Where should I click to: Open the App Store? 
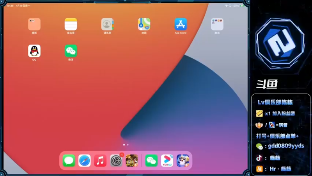click(x=181, y=24)
